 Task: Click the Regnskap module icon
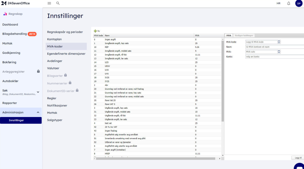[x=5, y=14]
